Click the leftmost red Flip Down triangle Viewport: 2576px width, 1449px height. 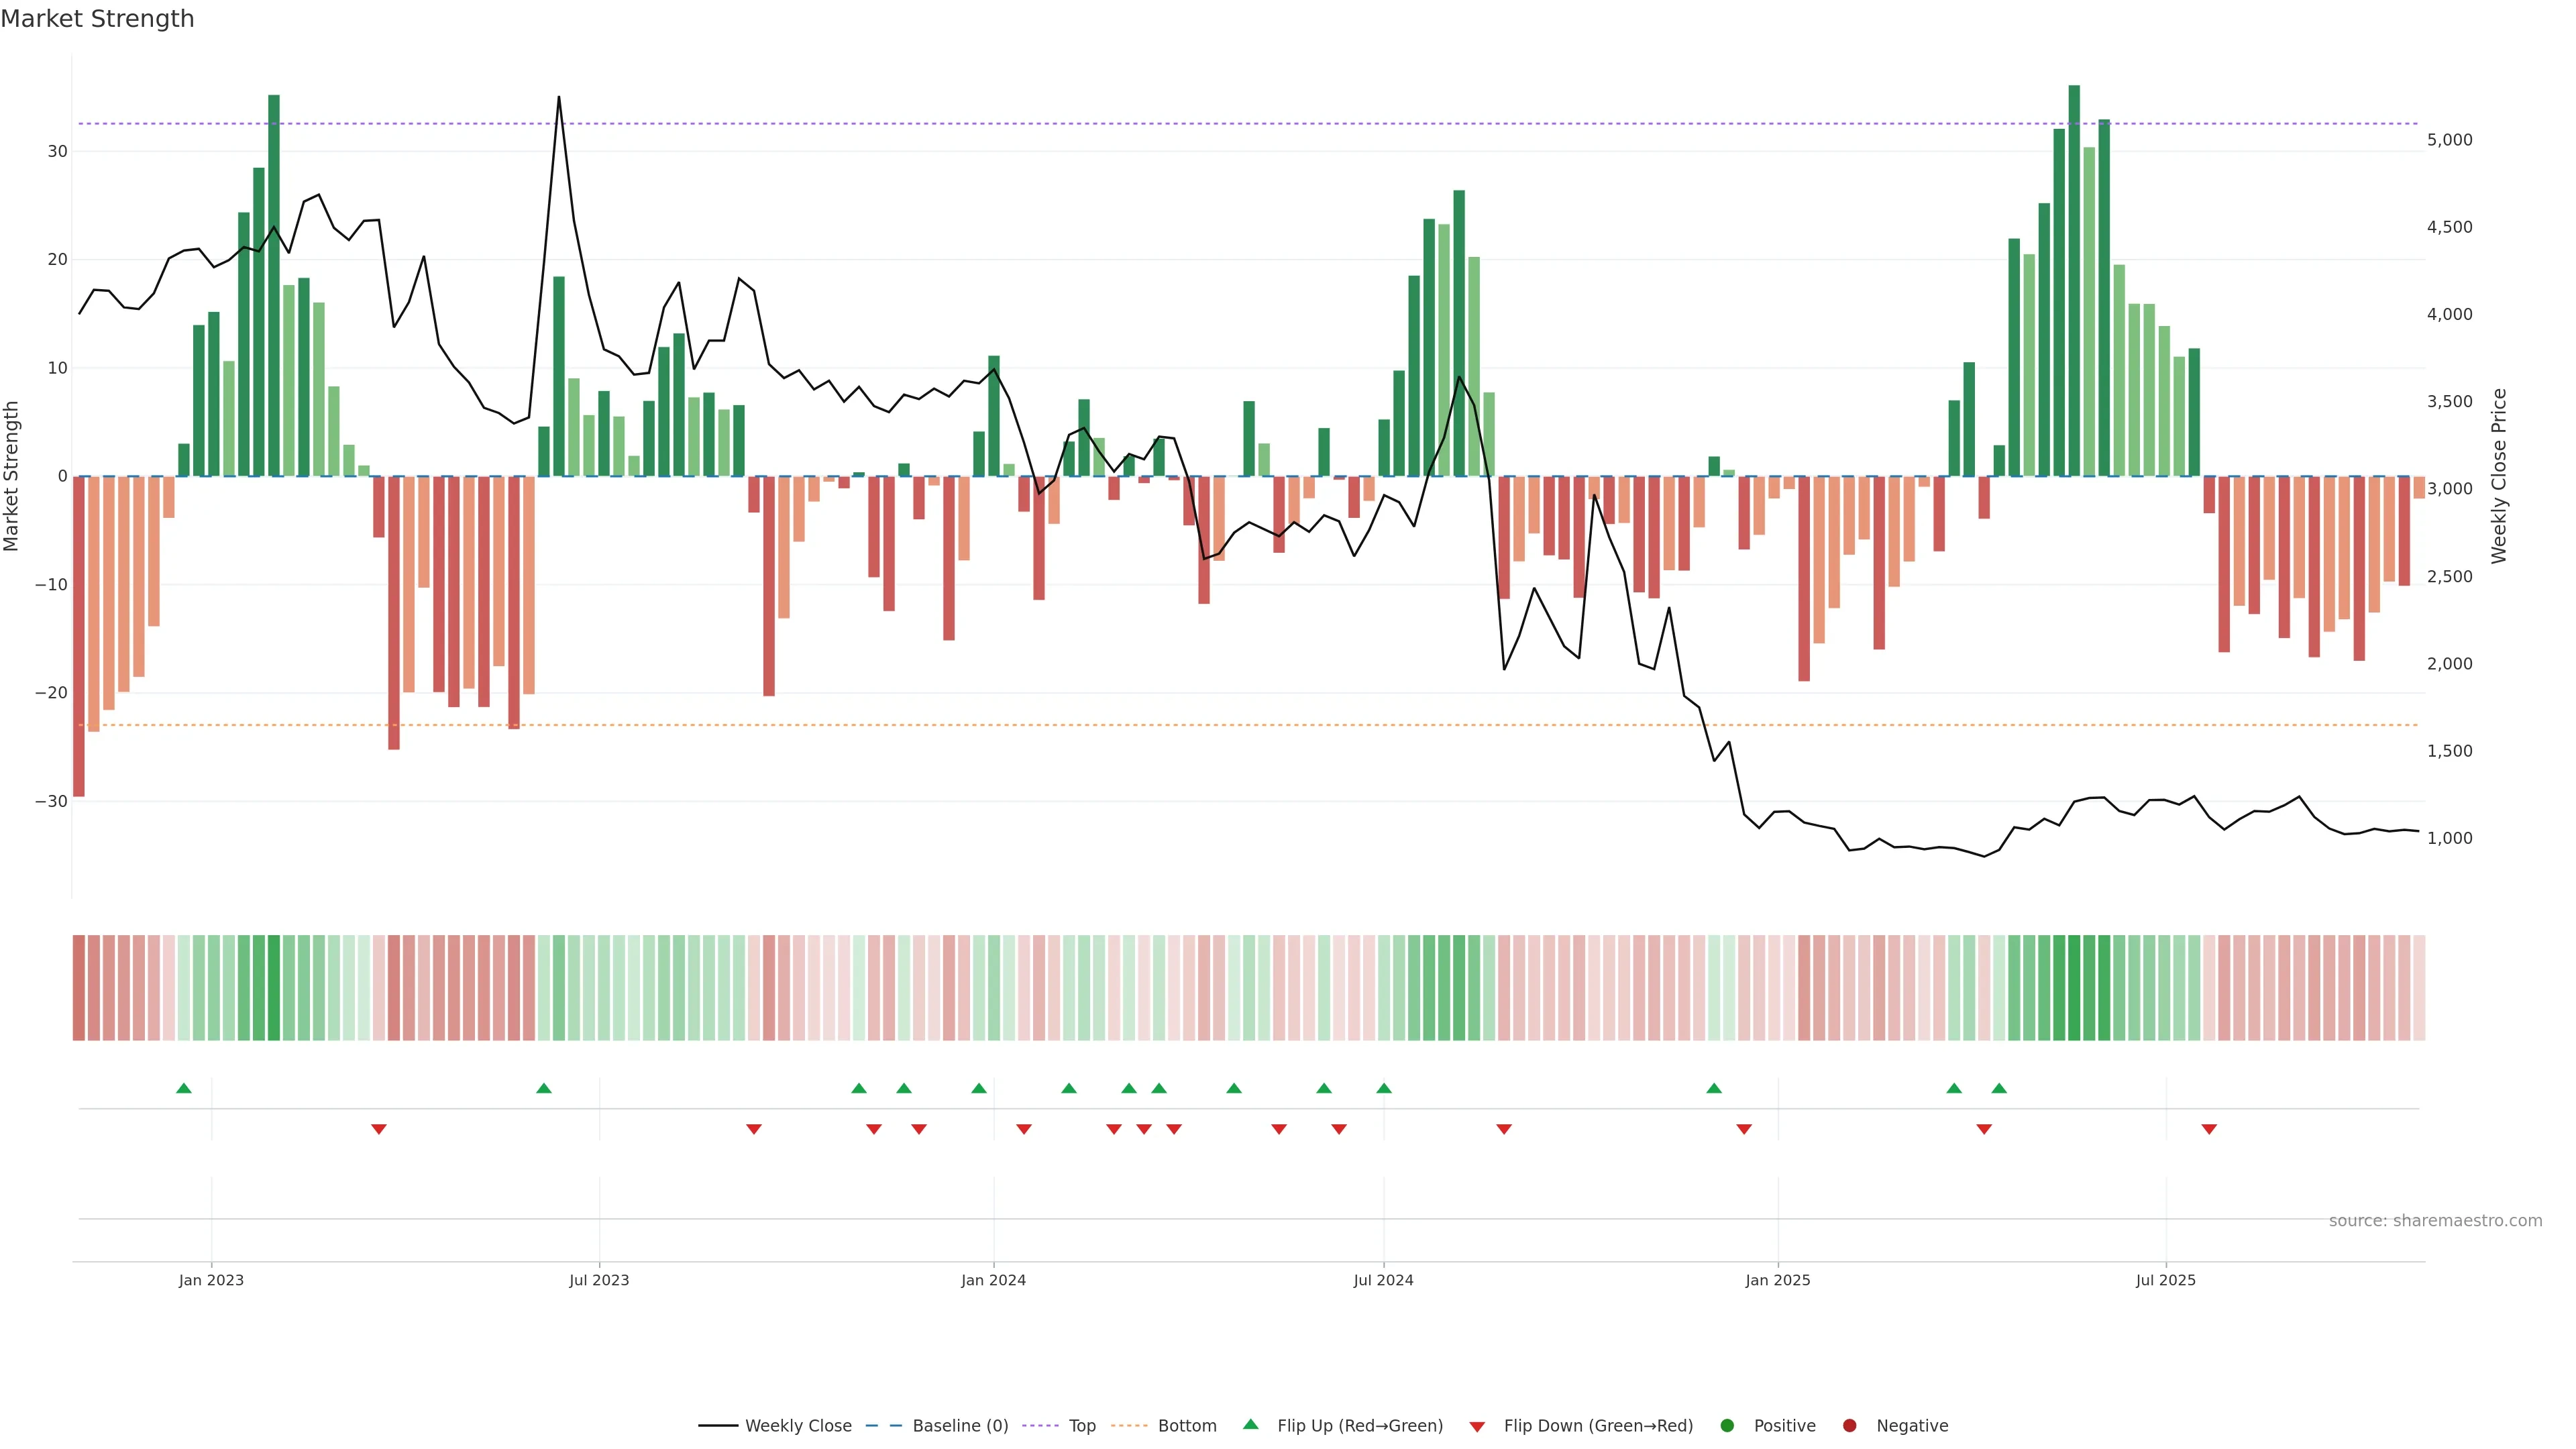[379, 1129]
